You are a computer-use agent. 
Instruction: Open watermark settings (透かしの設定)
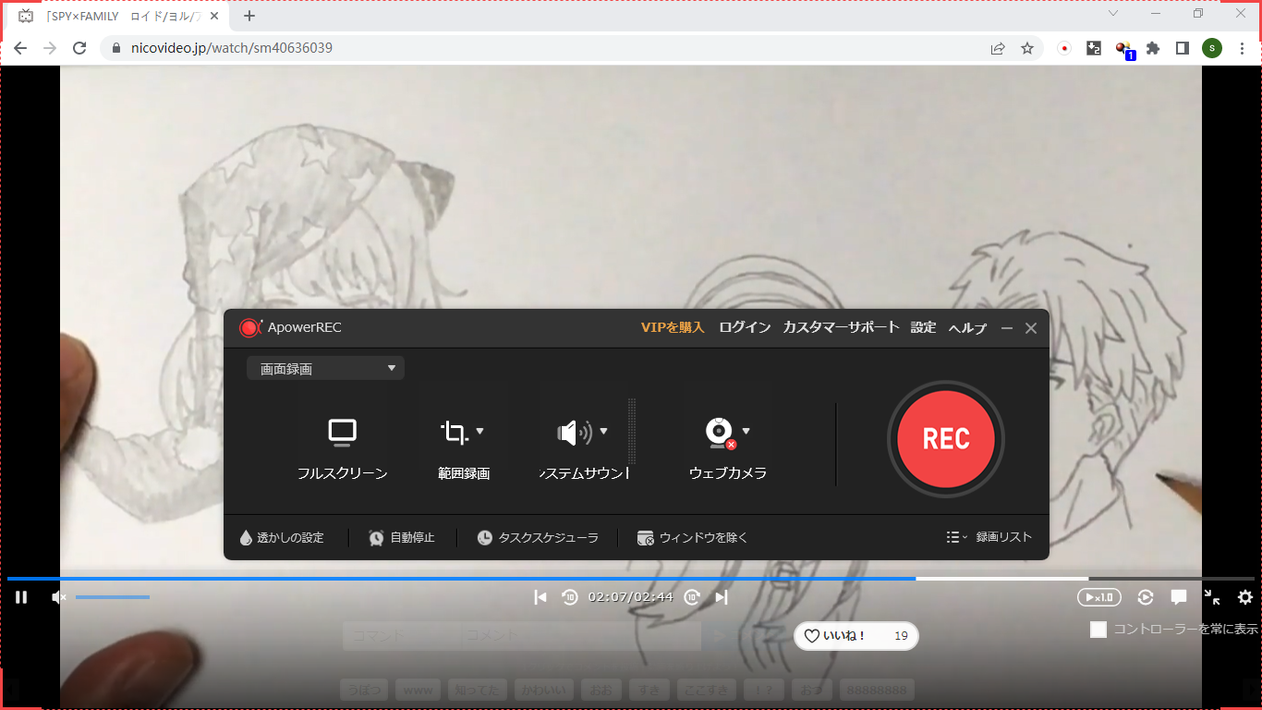[281, 537]
